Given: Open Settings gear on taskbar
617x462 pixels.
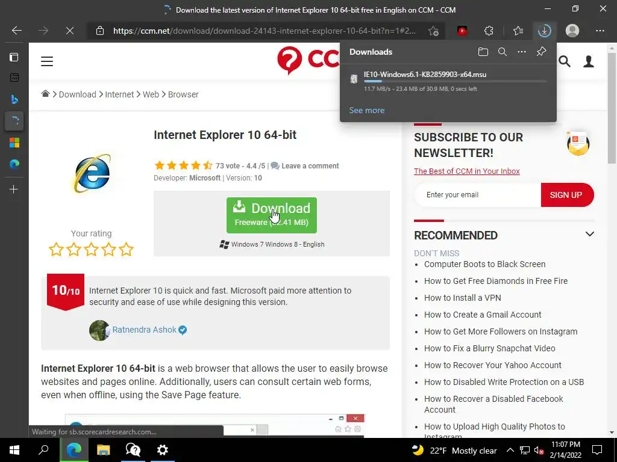Looking at the screenshot, I should click(162, 450).
